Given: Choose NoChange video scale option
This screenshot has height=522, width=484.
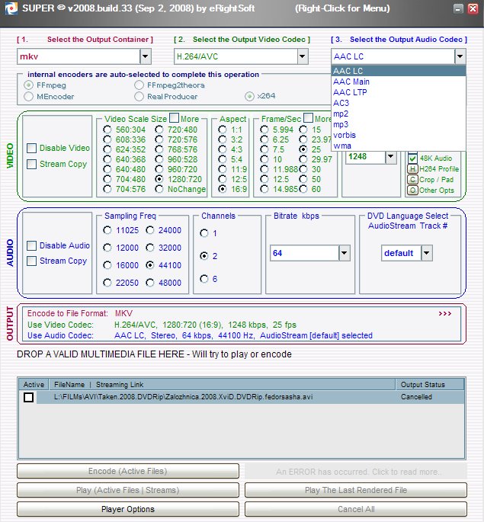Looking at the screenshot, I should click(x=159, y=189).
